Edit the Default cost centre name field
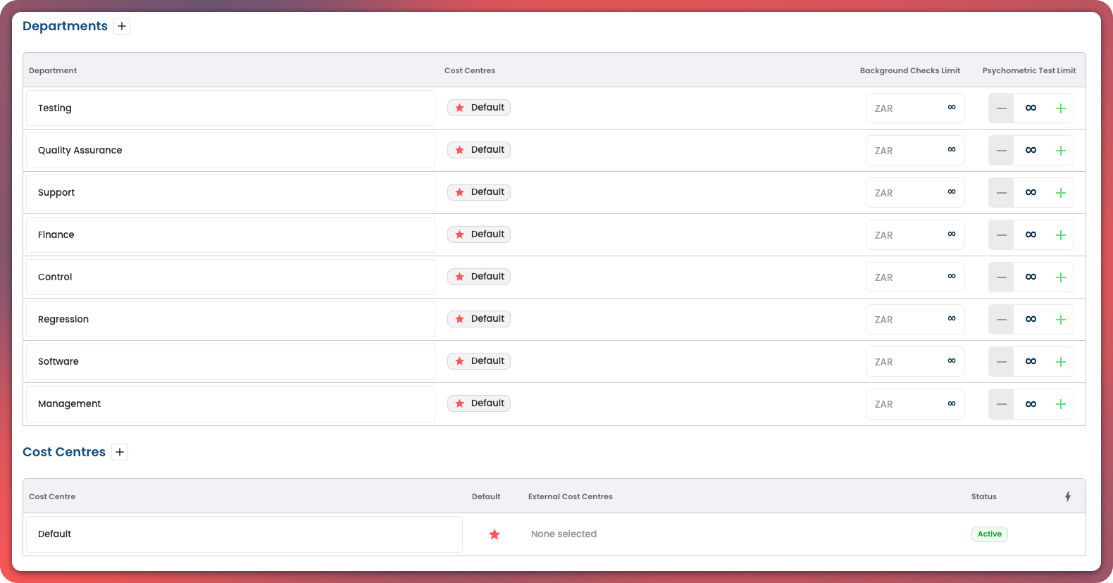 [x=244, y=534]
